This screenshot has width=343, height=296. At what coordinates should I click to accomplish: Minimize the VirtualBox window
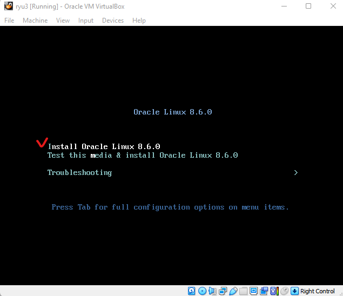tap(284, 6)
